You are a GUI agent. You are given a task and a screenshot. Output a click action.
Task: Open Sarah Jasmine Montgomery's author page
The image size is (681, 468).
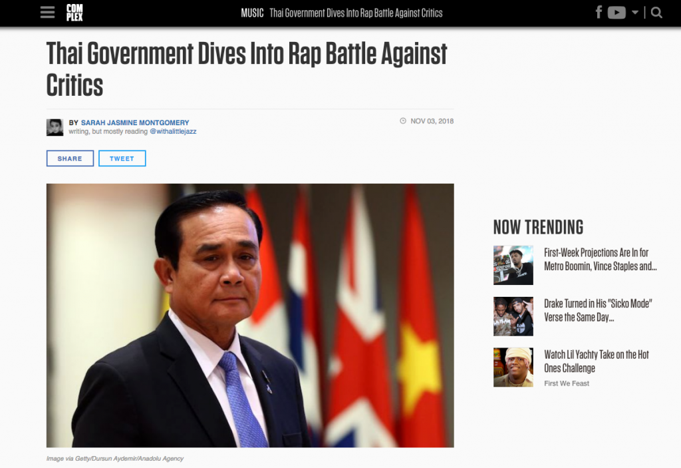(x=135, y=122)
